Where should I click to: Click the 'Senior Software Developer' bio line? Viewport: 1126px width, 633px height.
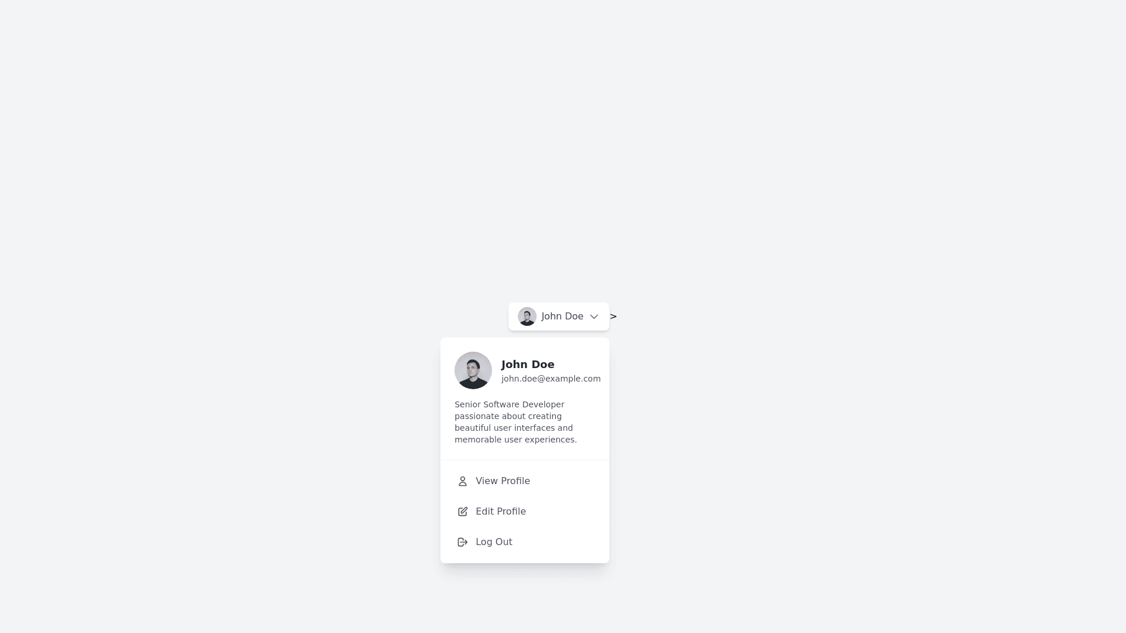tap(509, 404)
